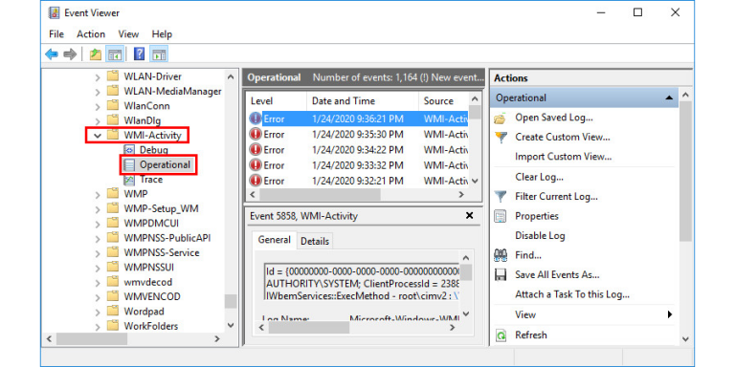This screenshot has width=735, height=367.
Task: Open the View menu in menu bar
Action: [x=128, y=34]
